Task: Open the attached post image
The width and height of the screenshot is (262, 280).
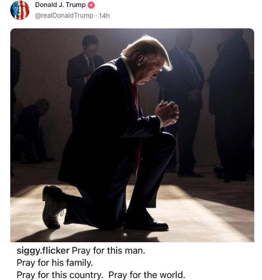Action: (132, 135)
